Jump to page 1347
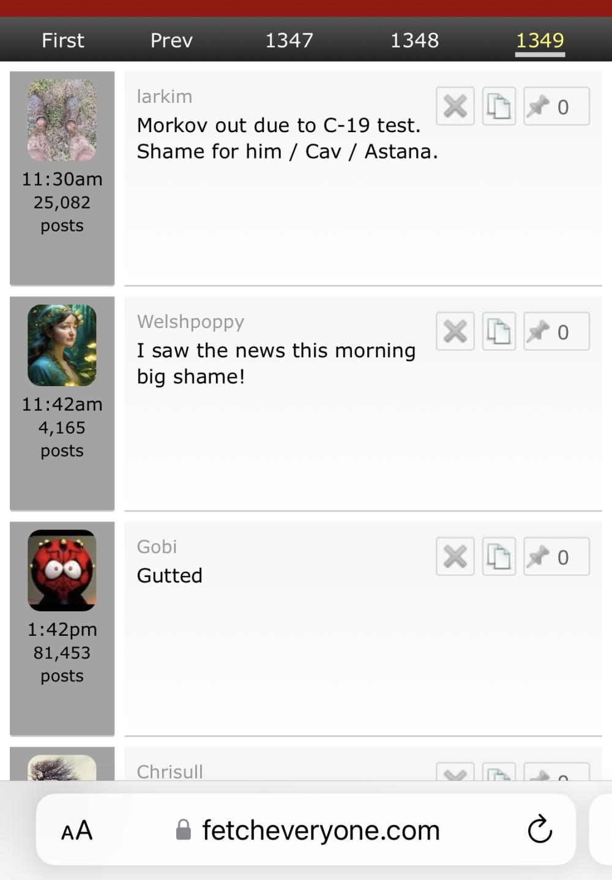Viewport: 612px width, 880px height. point(289,40)
